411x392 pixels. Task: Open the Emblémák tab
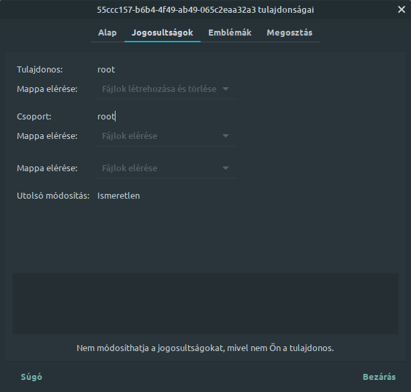coord(230,33)
